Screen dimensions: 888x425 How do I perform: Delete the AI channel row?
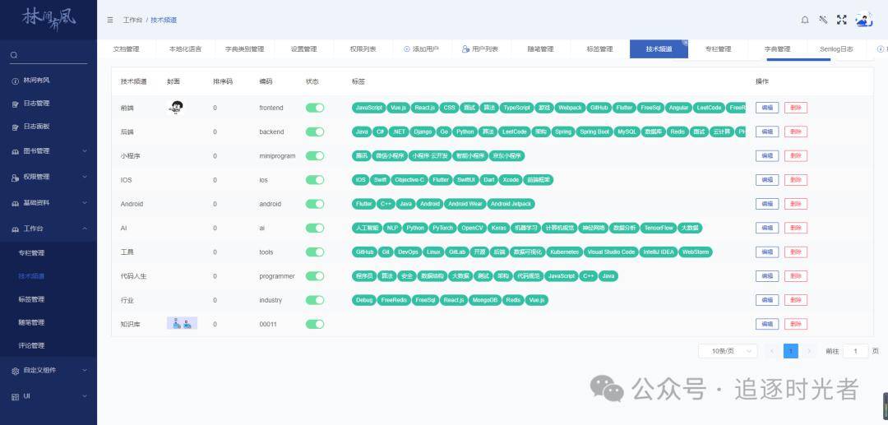tap(796, 228)
